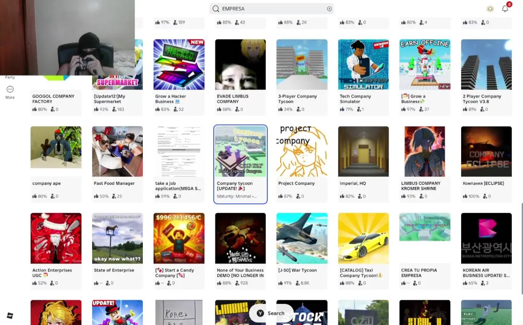Open Tech Company Simulator thumbnail

coord(363,65)
